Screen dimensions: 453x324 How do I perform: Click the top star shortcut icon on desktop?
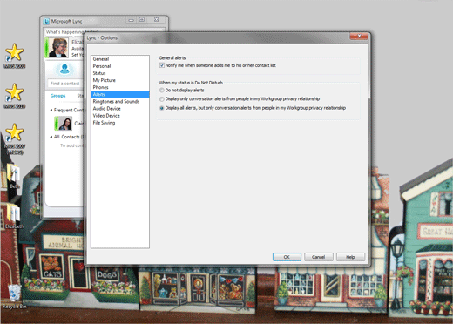(15, 52)
